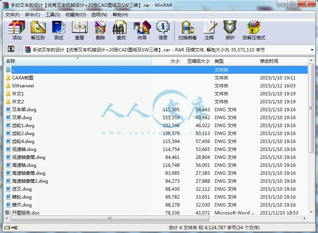Show archive 信息 (Info)
The height and width of the screenshot is (233, 318).
163,27
